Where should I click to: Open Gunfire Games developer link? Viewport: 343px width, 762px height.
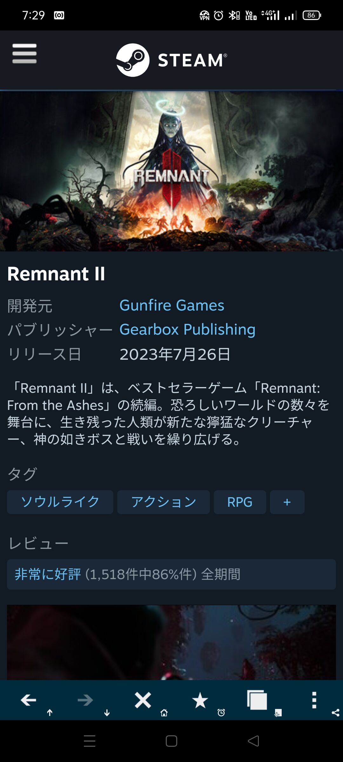point(172,305)
